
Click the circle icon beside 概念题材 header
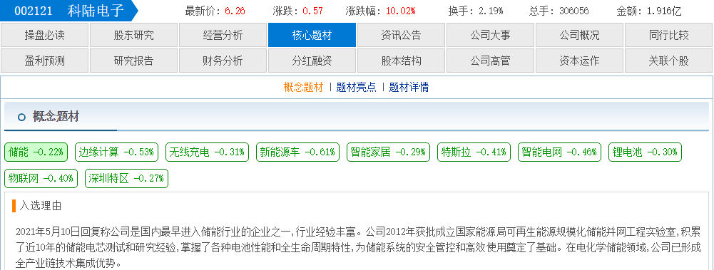(21, 118)
